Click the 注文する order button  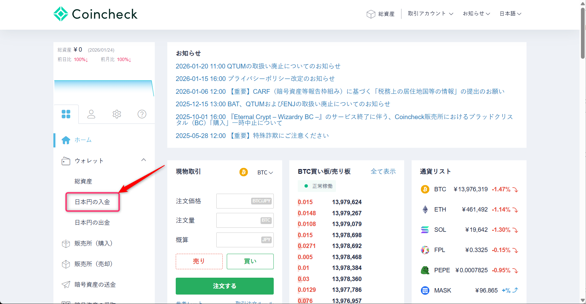point(224,286)
